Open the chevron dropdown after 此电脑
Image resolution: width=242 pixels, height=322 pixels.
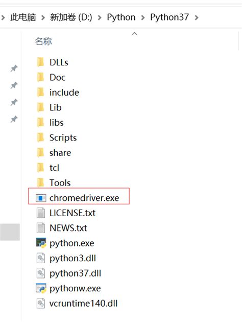click(x=43, y=18)
